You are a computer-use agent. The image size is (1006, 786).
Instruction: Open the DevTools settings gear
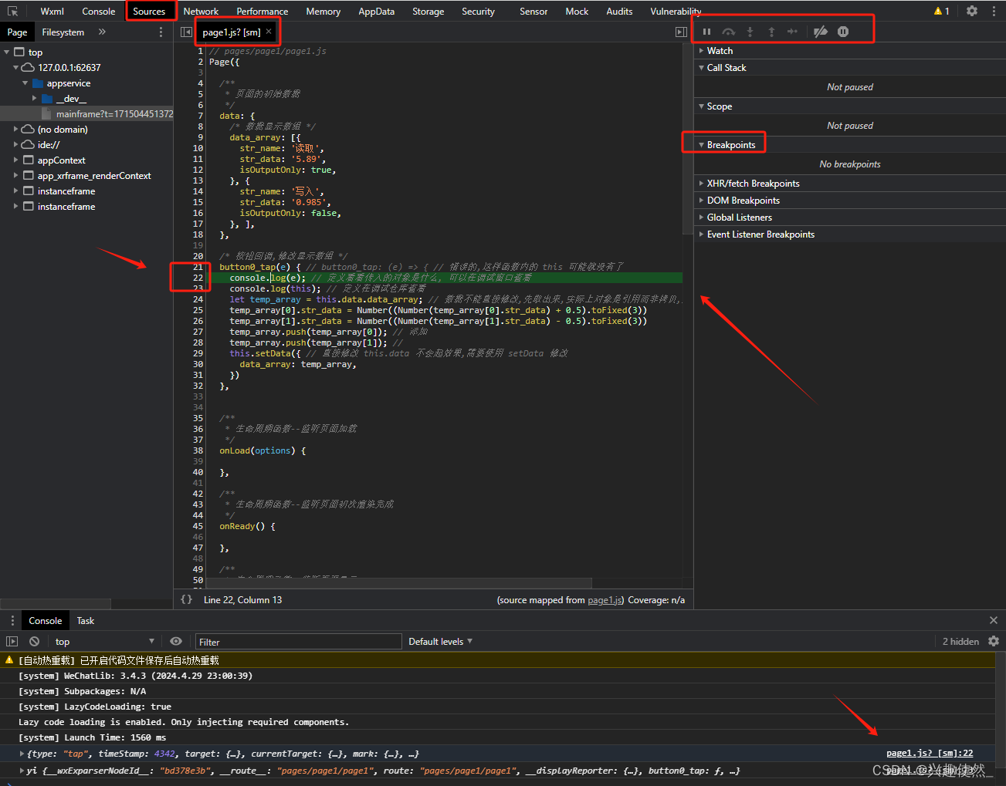[972, 11]
